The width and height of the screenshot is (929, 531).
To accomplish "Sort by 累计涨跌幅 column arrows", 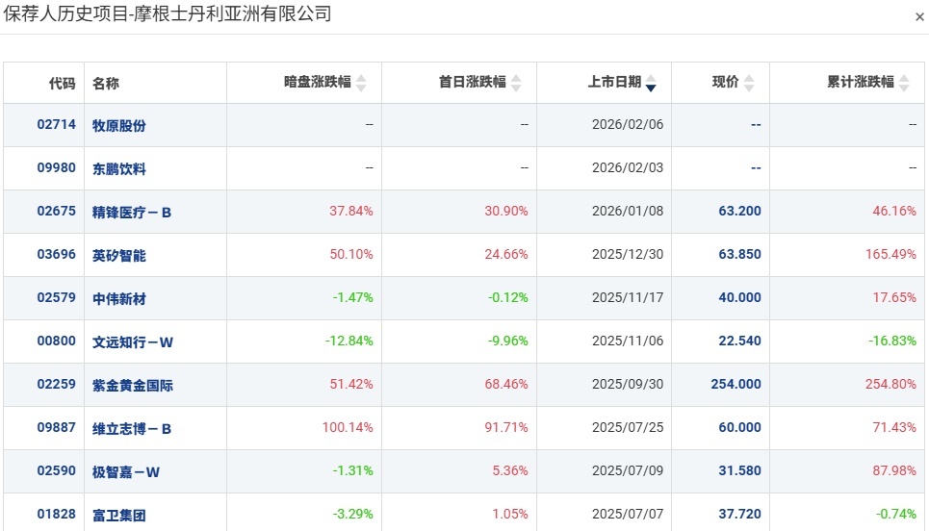I will pyautogui.click(x=904, y=83).
